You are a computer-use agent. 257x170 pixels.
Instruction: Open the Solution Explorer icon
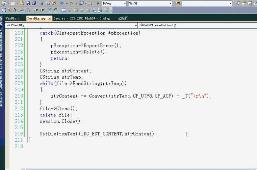point(238,3)
